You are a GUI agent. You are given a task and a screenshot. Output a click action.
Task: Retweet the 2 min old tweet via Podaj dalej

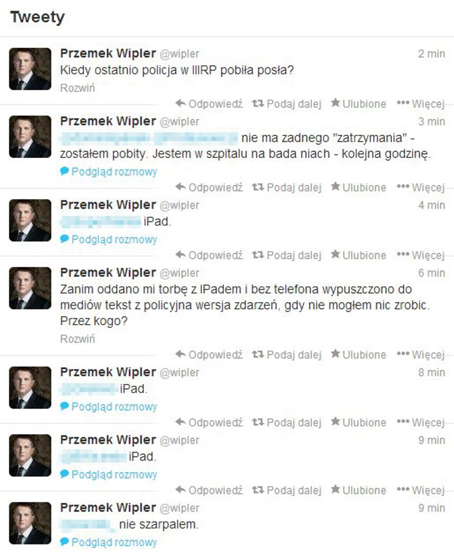tap(286, 104)
